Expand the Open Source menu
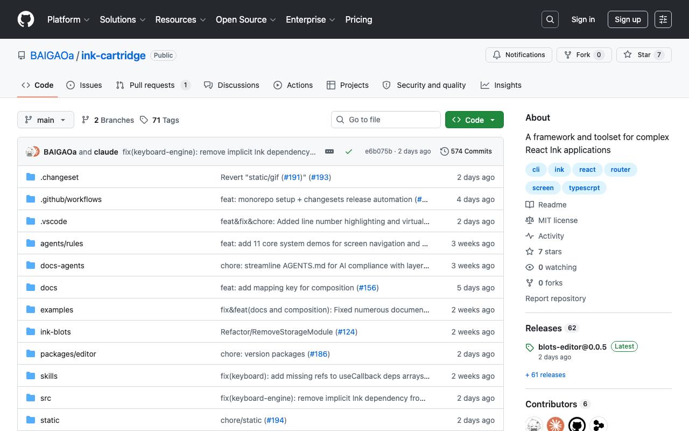 pyautogui.click(x=245, y=19)
